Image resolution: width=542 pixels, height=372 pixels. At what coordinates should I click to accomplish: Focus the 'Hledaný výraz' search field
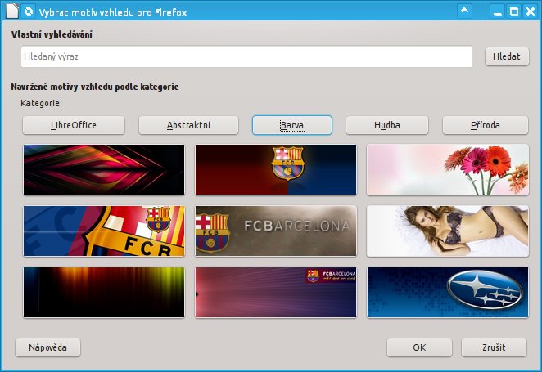(x=246, y=56)
